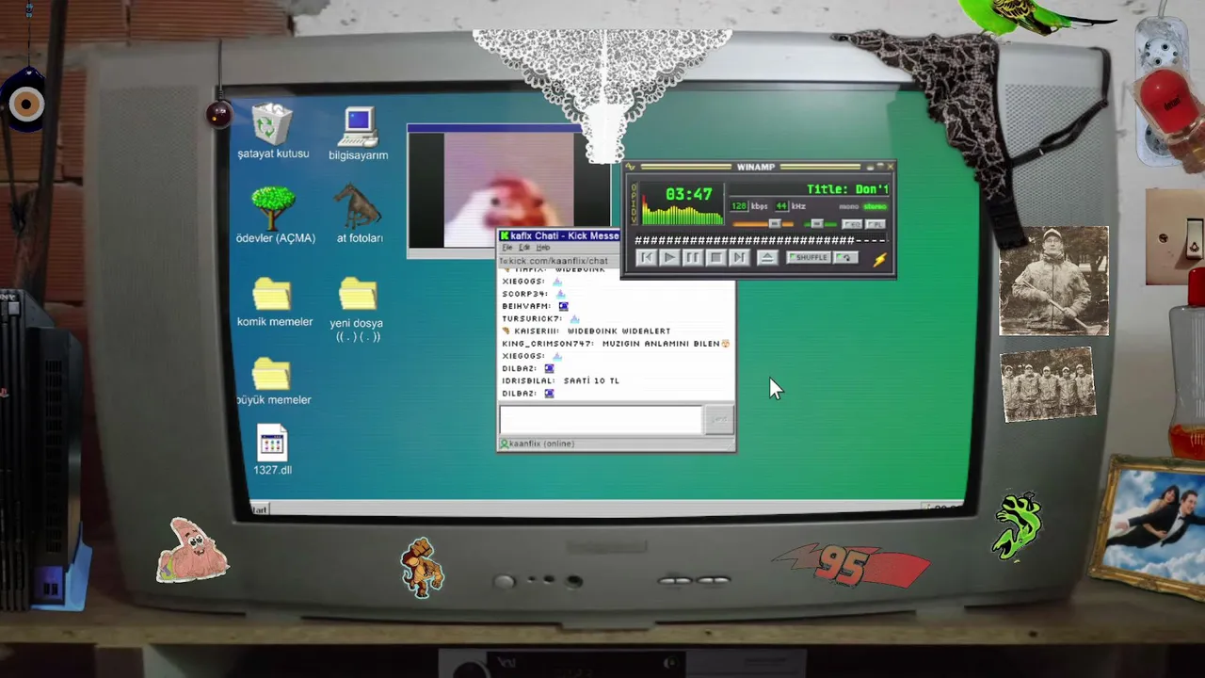Click Winamp play button

tap(669, 257)
